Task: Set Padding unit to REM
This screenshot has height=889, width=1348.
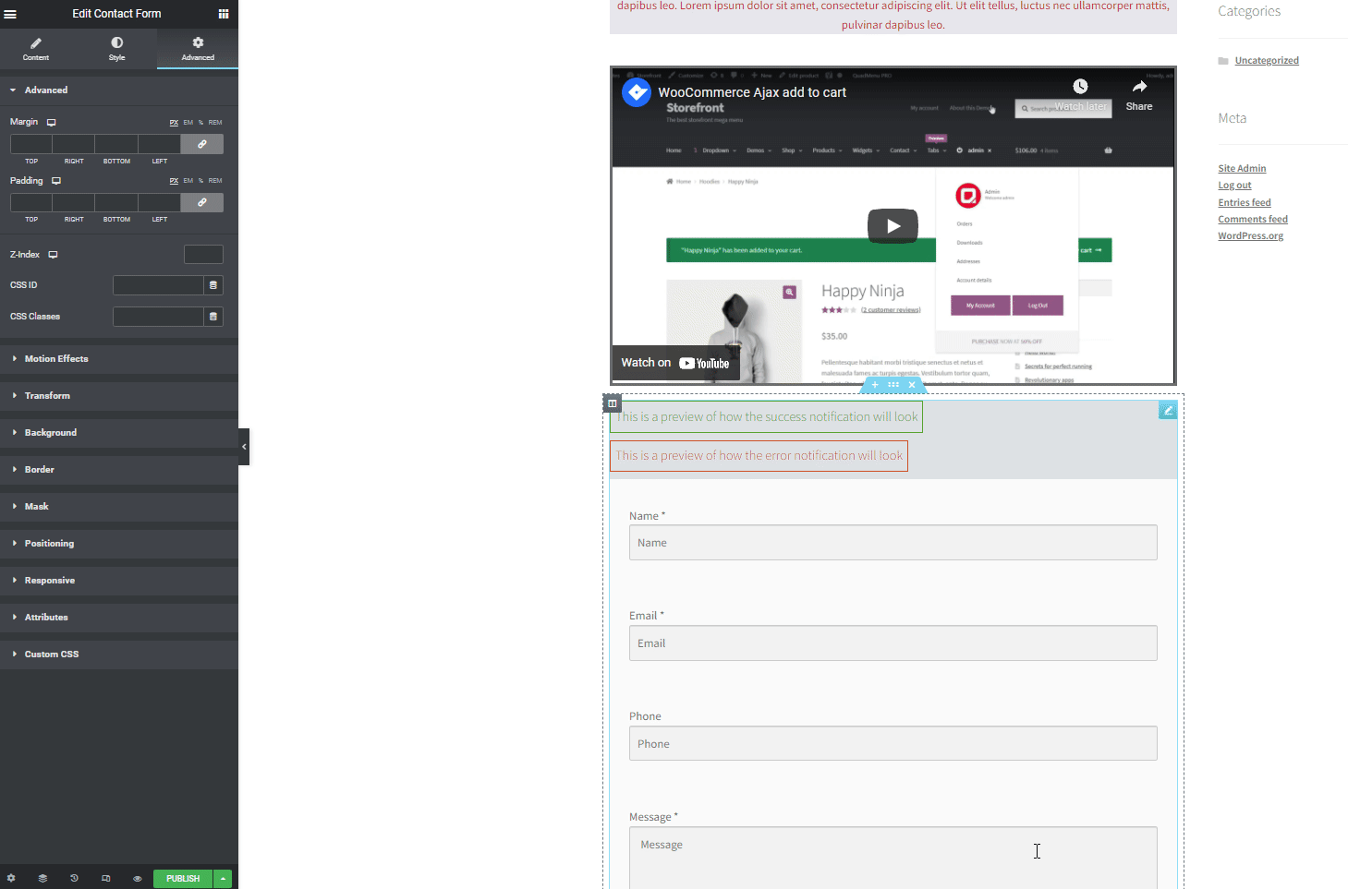Action: [215, 181]
